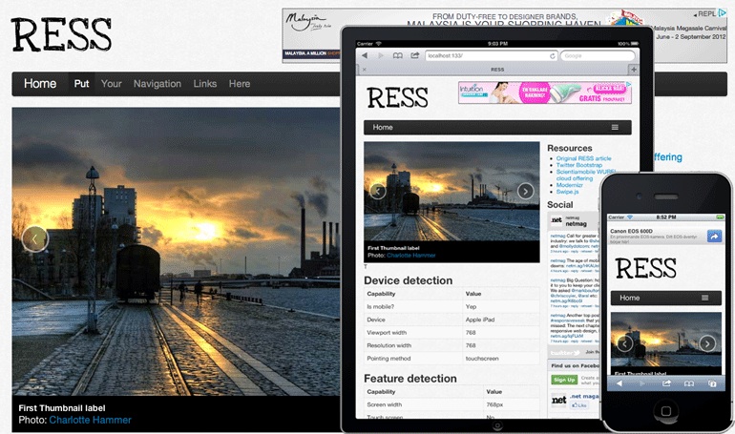Viewport: 735px width, 434px height.
Task: Reload the page via iPad address bar icon
Action: coord(552,55)
